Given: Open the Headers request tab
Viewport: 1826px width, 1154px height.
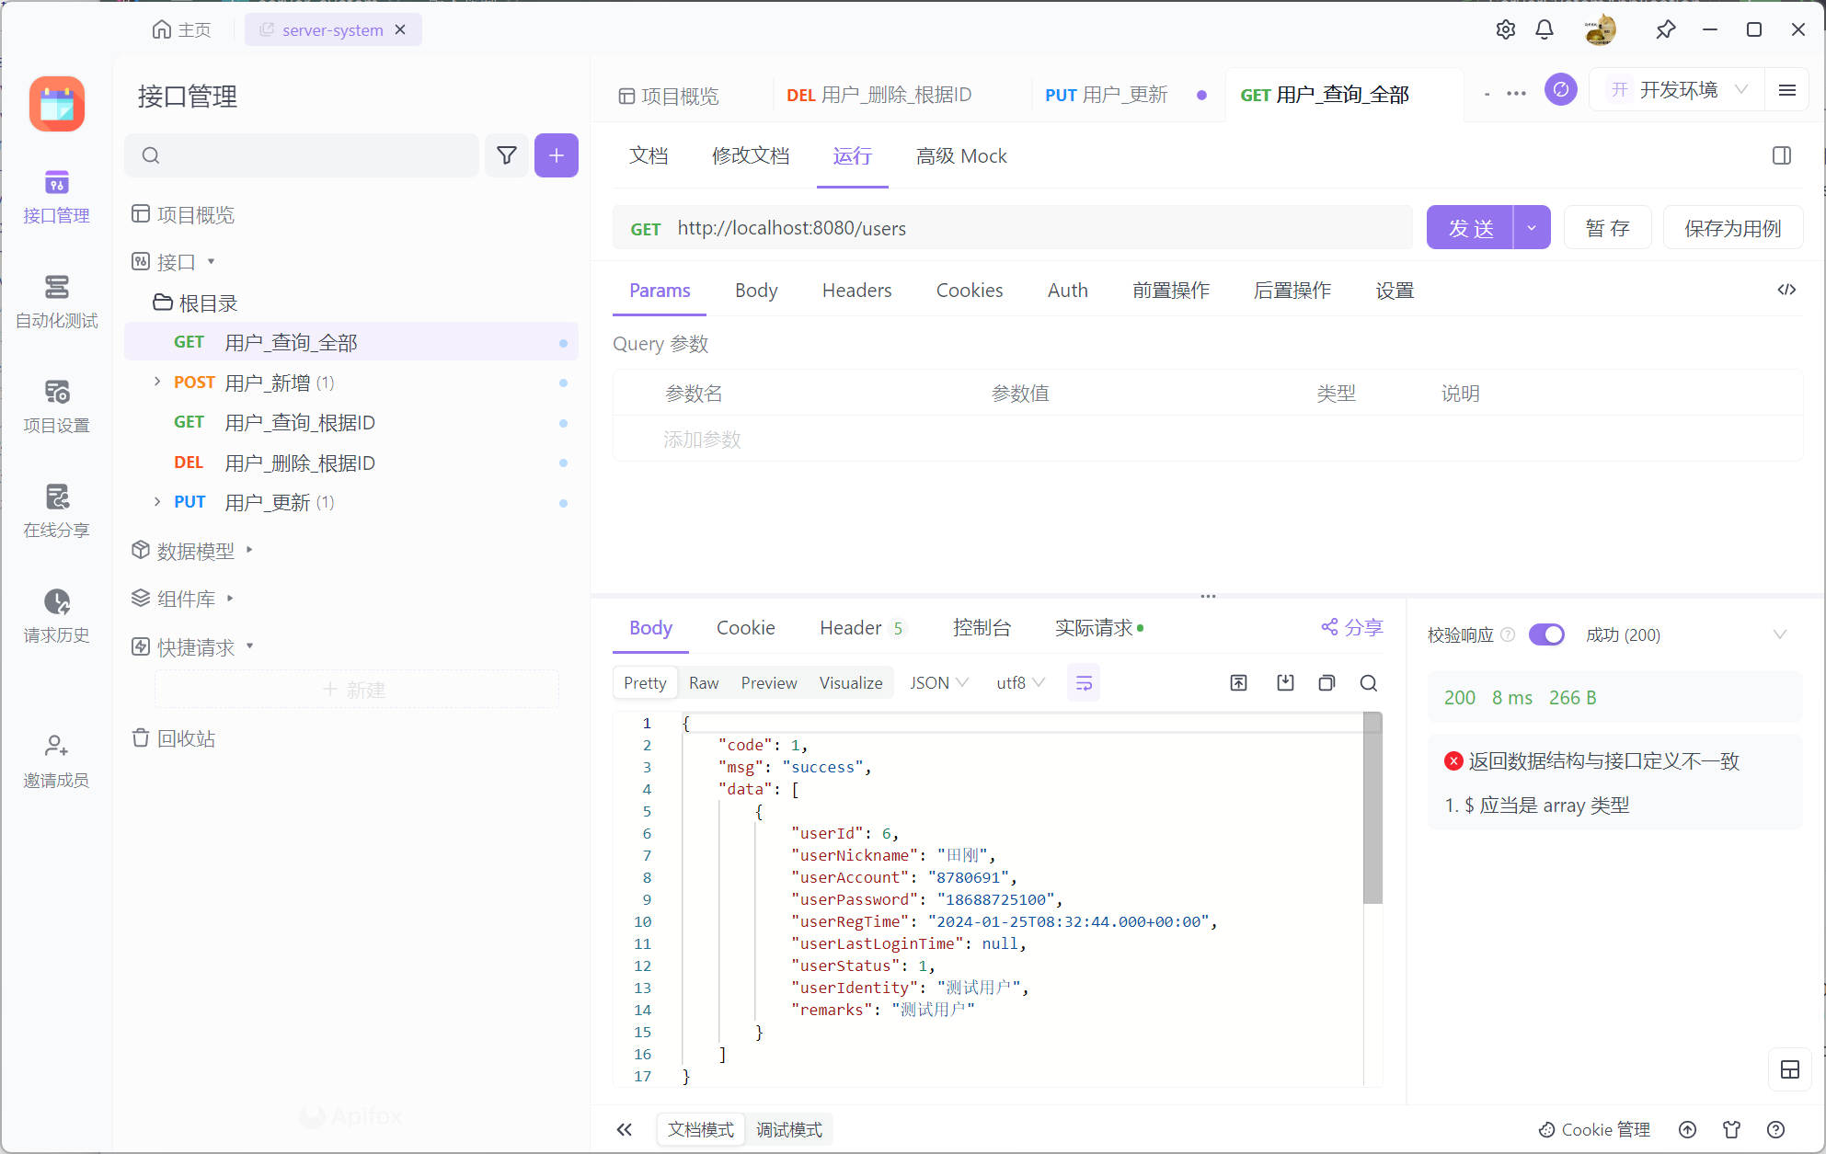Looking at the screenshot, I should [856, 291].
